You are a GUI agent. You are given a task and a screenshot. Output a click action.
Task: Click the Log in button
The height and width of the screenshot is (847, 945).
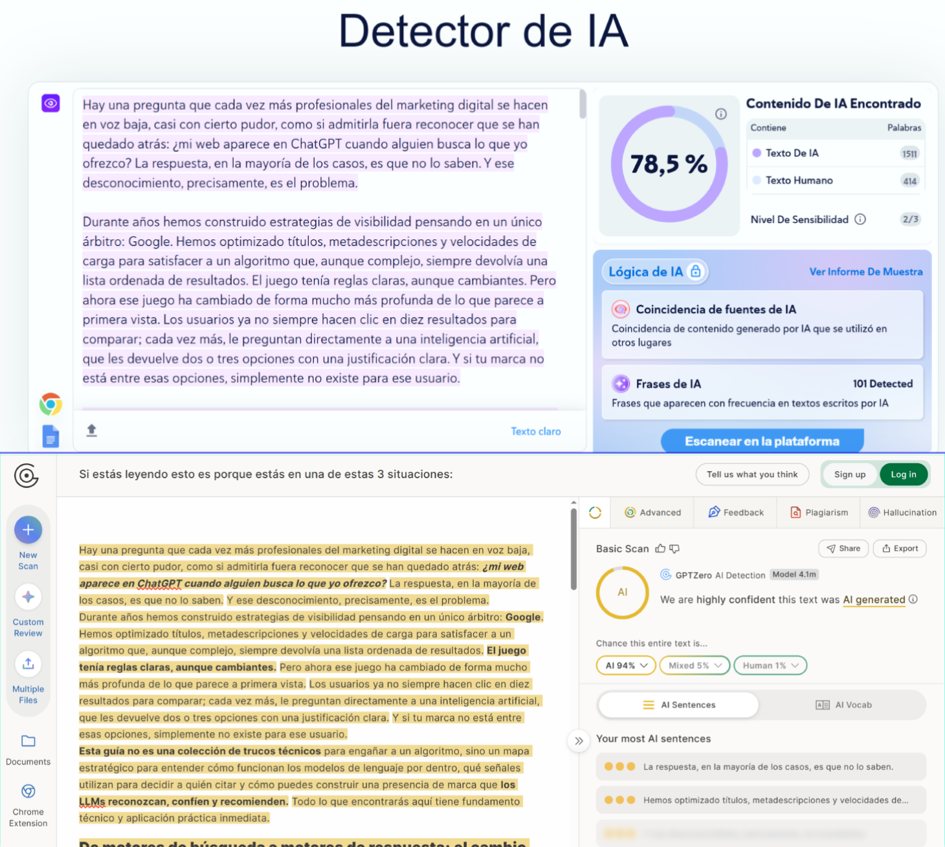[x=904, y=474]
